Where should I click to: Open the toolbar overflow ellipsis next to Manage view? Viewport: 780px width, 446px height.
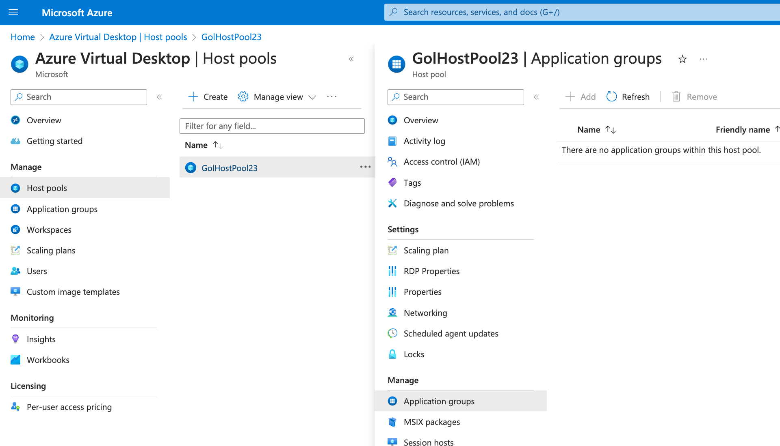coord(332,96)
